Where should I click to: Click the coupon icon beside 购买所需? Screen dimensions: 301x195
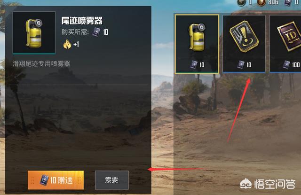point(96,32)
